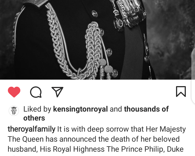Screen dimensions: 195x156
Task: Tap the black-and-white uniform photo
Action: [97, 40]
